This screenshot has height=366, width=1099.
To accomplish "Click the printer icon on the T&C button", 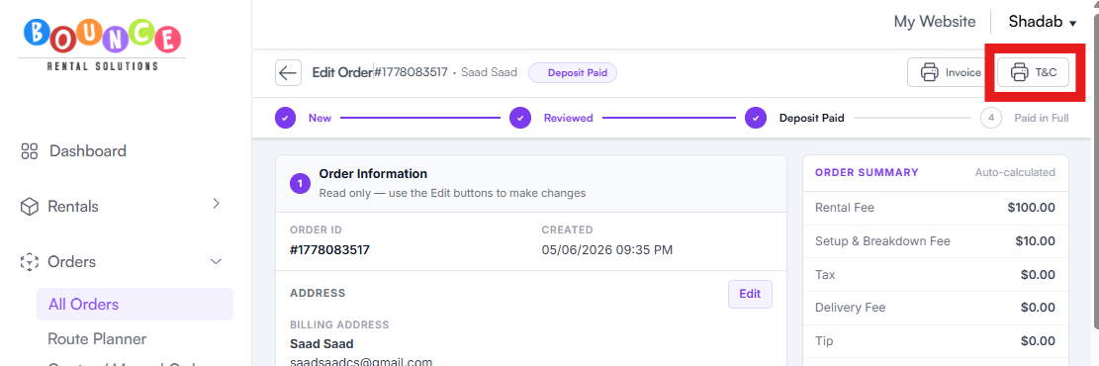I will pyautogui.click(x=1019, y=72).
